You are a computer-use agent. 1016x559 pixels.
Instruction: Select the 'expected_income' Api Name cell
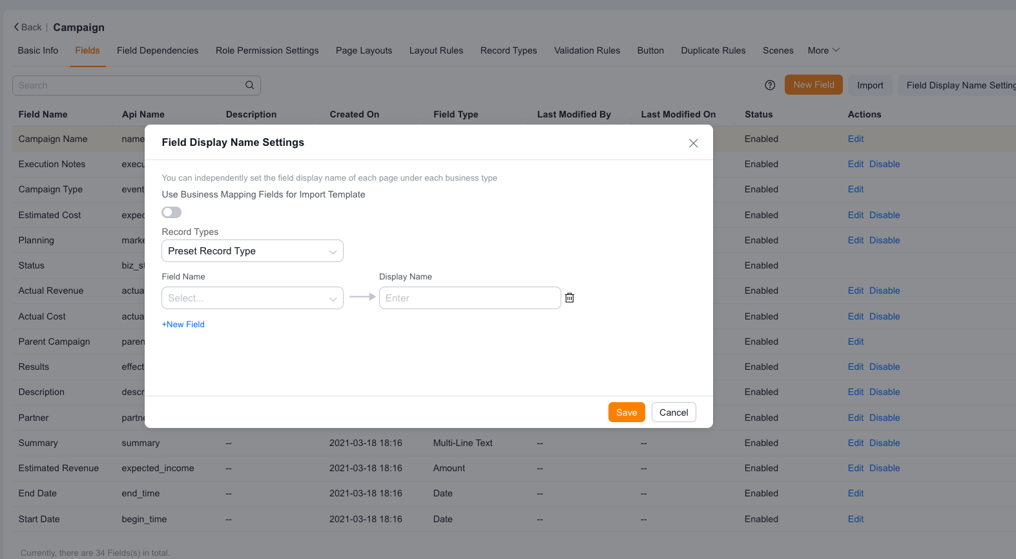pos(158,468)
